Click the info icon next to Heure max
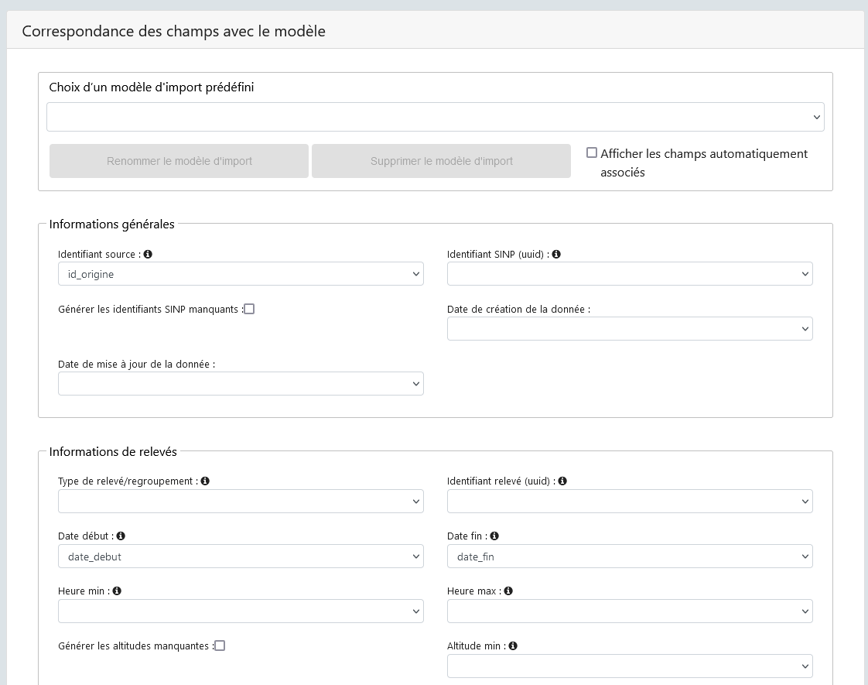 [x=508, y=591]
